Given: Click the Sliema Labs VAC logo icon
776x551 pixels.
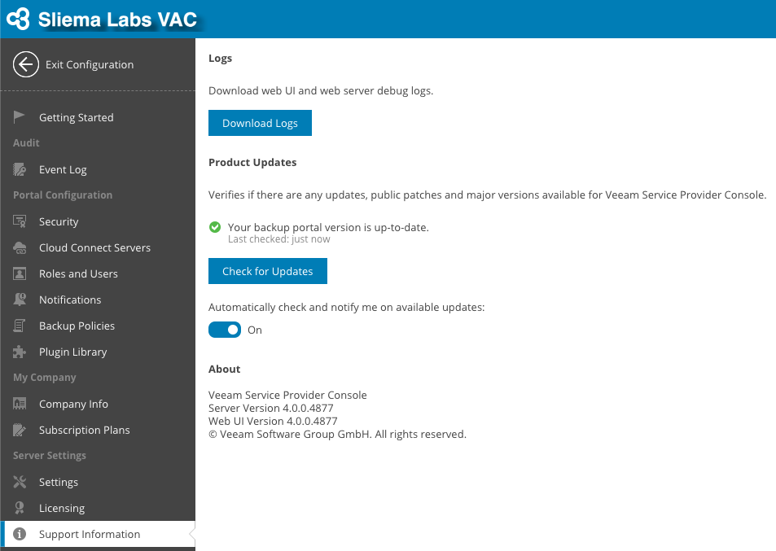Looking at the screenshot, I should coord(18,19).
